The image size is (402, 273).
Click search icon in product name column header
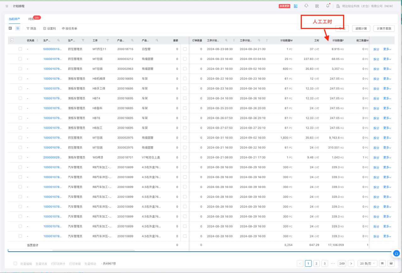pos(157,40)
